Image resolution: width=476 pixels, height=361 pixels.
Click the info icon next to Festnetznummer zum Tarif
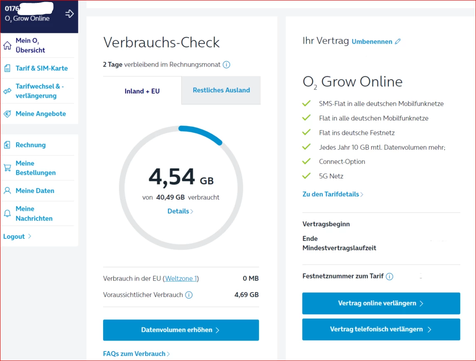(390, 276)
